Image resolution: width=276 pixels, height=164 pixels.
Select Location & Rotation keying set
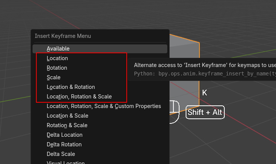100,87
